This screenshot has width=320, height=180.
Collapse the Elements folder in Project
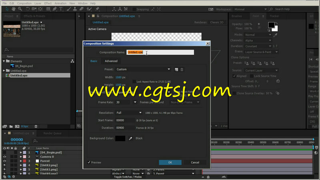point(4,61)
